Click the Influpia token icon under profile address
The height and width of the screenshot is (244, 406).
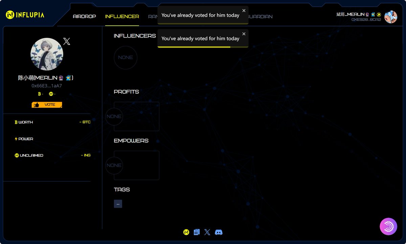click(x=51, y=94)
